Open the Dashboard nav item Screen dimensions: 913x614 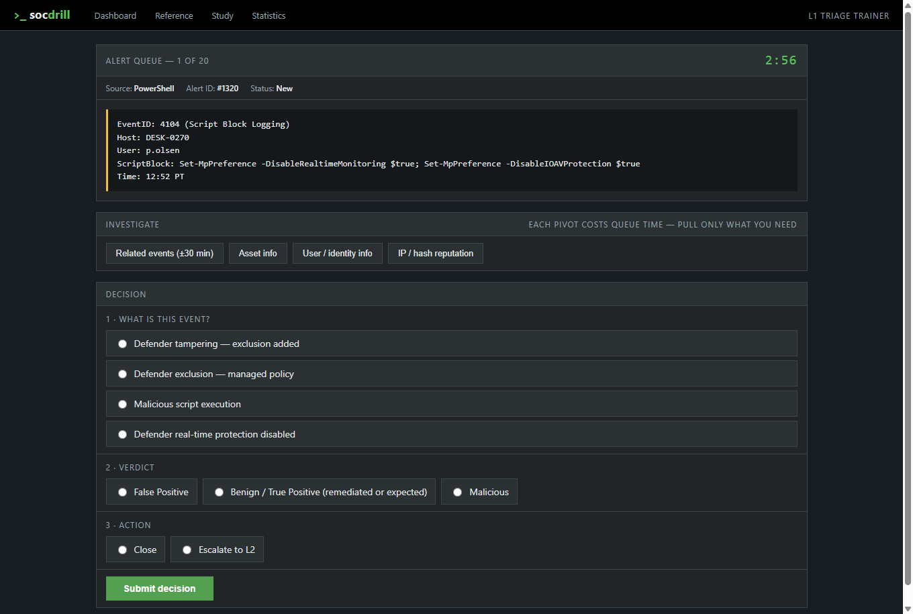(115, 15)
